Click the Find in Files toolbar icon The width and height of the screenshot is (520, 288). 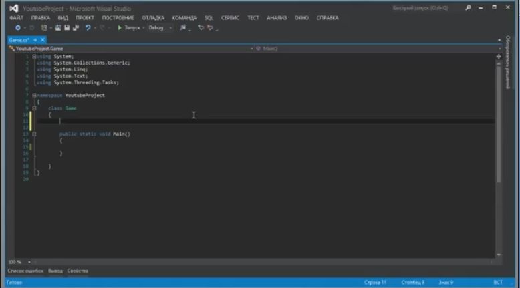pyautogui.click(x=182, y=28)
